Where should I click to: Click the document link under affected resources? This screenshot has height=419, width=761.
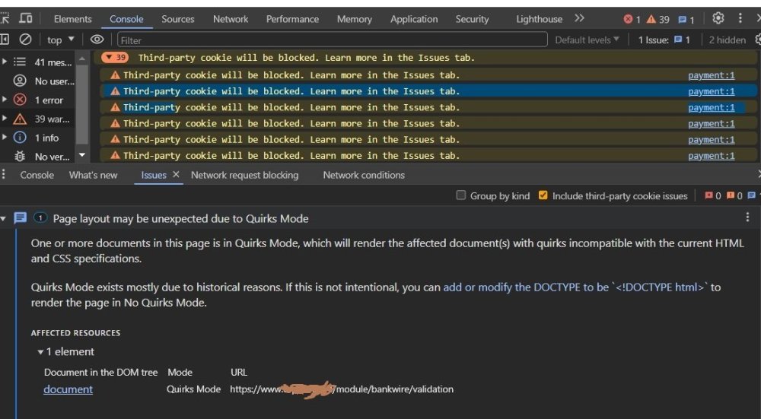pos(68,389)
